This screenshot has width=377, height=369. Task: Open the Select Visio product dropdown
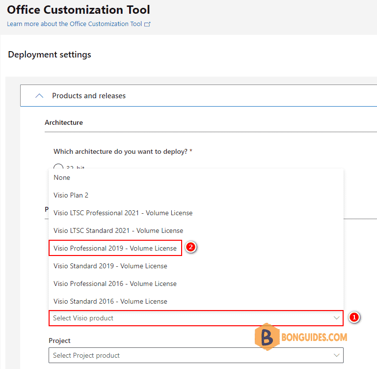[196, 318]
